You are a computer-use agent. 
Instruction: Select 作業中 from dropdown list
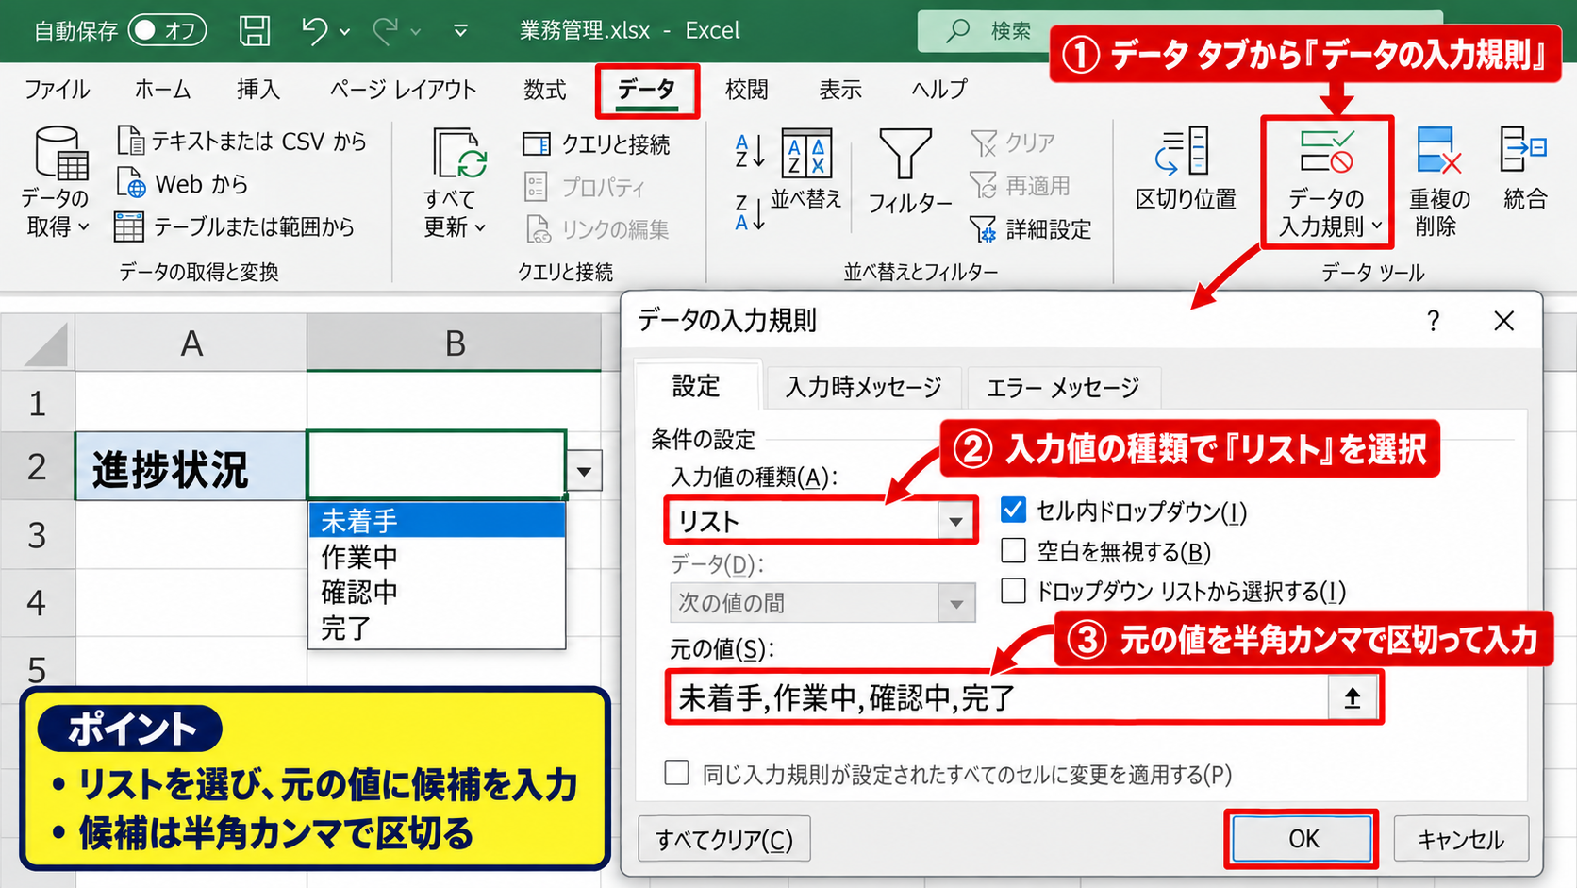point(437,556)
